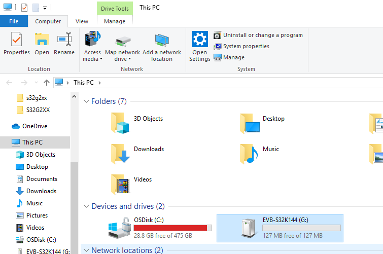Select Videos in navigation pane
This screenshot has height=254, width=383.
30,228
